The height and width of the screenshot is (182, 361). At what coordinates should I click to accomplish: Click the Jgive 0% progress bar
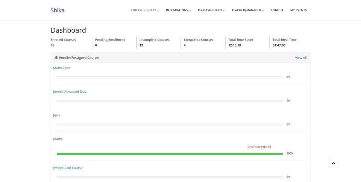170,125
